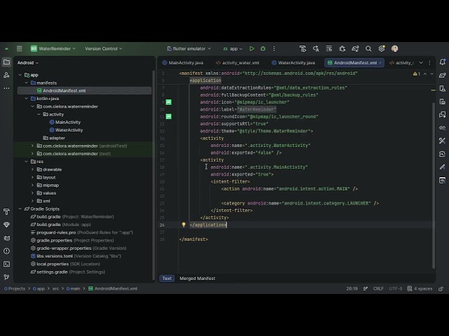449x336 pixels.
Task: Open the main hamburger menu
Action: (19, 48)
